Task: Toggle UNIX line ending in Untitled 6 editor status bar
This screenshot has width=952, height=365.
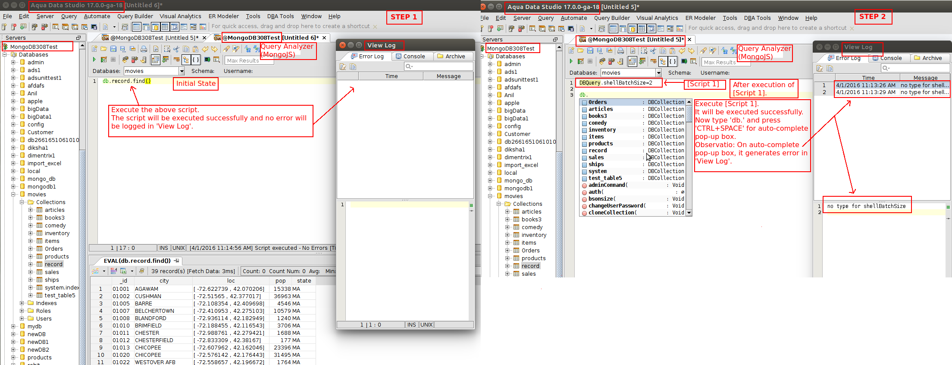Action: 178,248
